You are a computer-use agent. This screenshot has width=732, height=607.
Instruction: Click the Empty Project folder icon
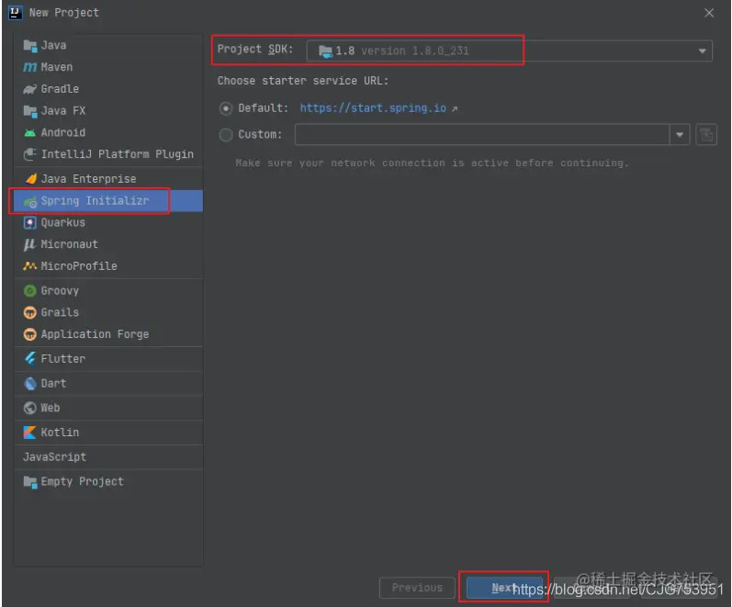30,482
